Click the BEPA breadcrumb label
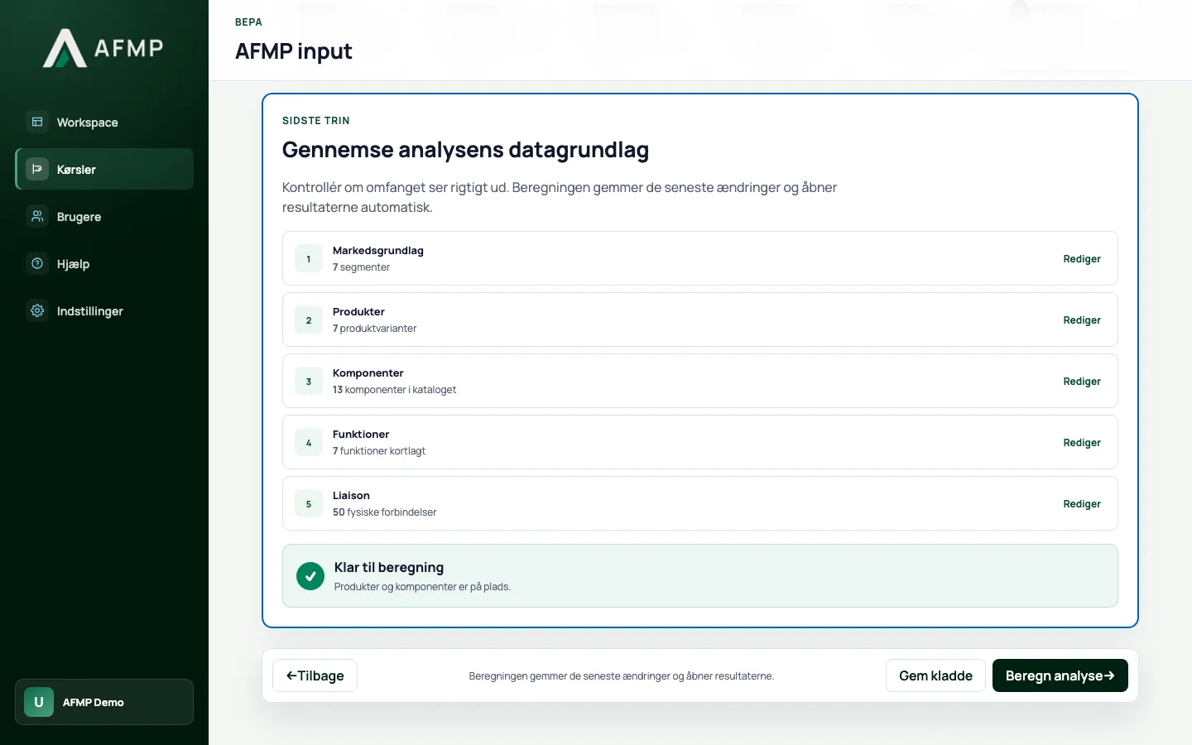 point(248,22)
